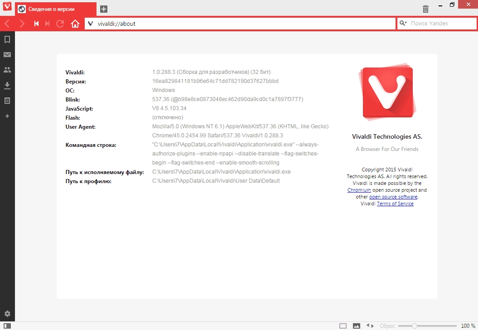Click the profile path ending with User Data\Default
The width and height of the screenshot is (478, 330).
point(216,181)
